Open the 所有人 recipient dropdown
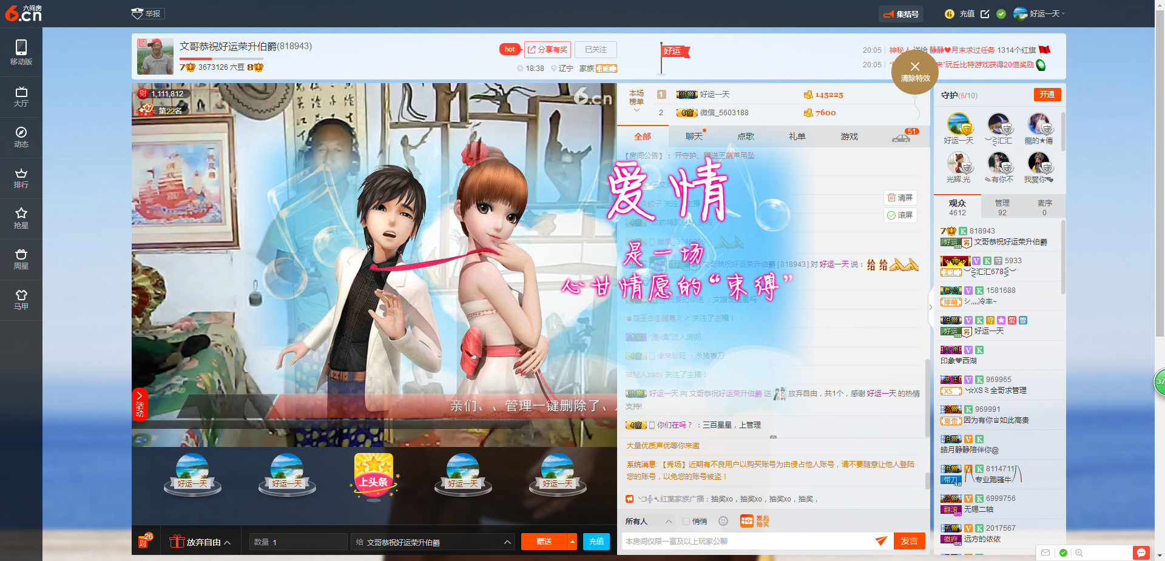 pos(649,522)
